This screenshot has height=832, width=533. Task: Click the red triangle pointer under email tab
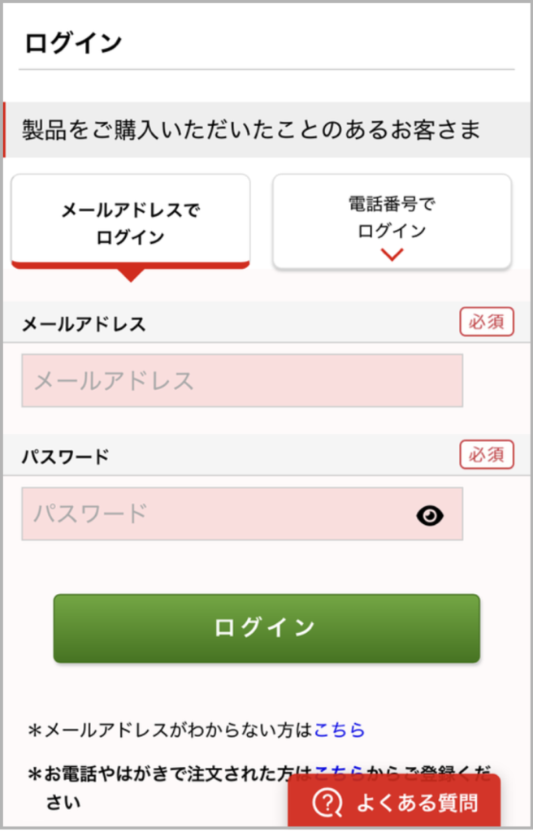(130, 274)
